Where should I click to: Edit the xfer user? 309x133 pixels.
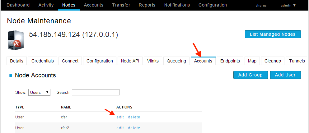pyautogui.click(x=120, y=117)
